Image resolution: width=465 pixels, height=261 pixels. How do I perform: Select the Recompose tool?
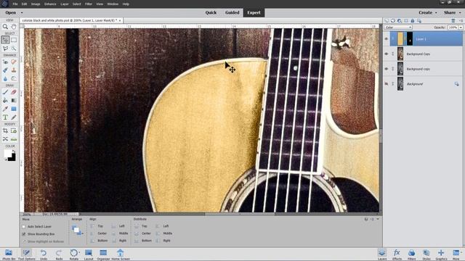point(14,130)
